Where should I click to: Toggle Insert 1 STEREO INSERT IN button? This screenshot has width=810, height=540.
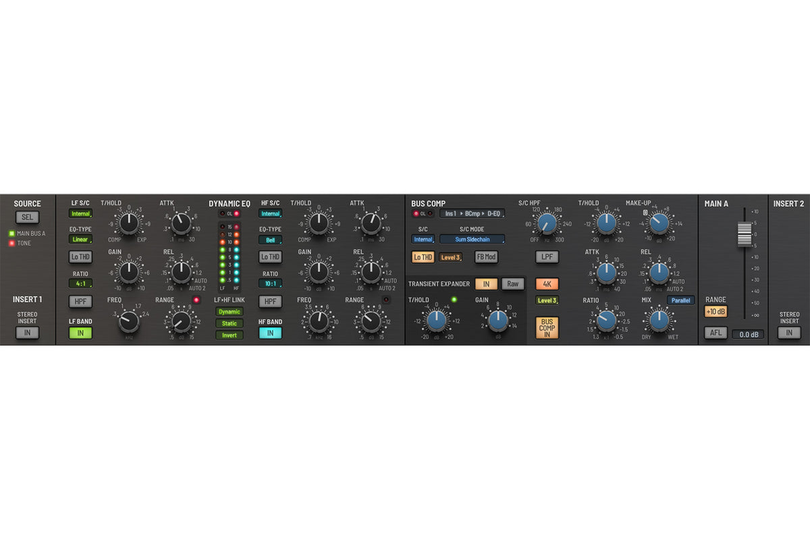[28, 333]
